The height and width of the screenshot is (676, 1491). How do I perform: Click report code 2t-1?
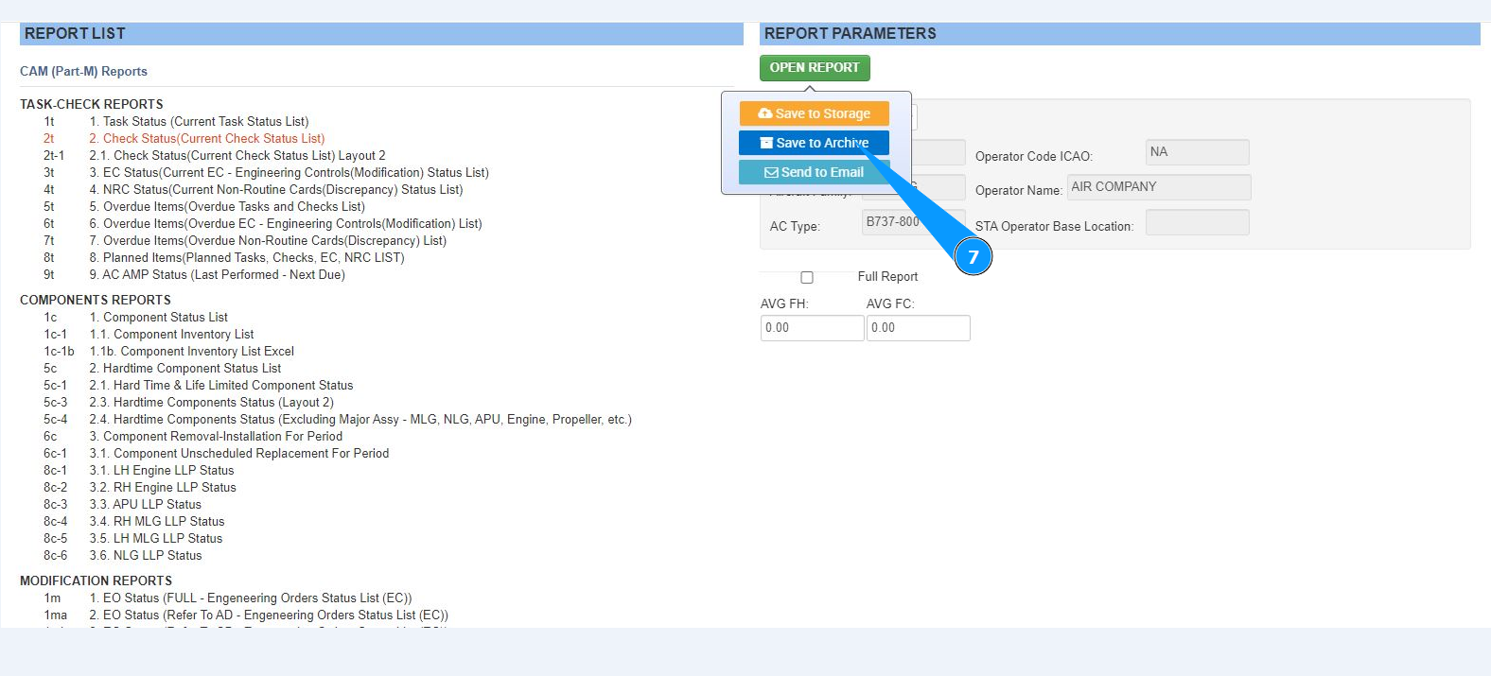[54, 155]
